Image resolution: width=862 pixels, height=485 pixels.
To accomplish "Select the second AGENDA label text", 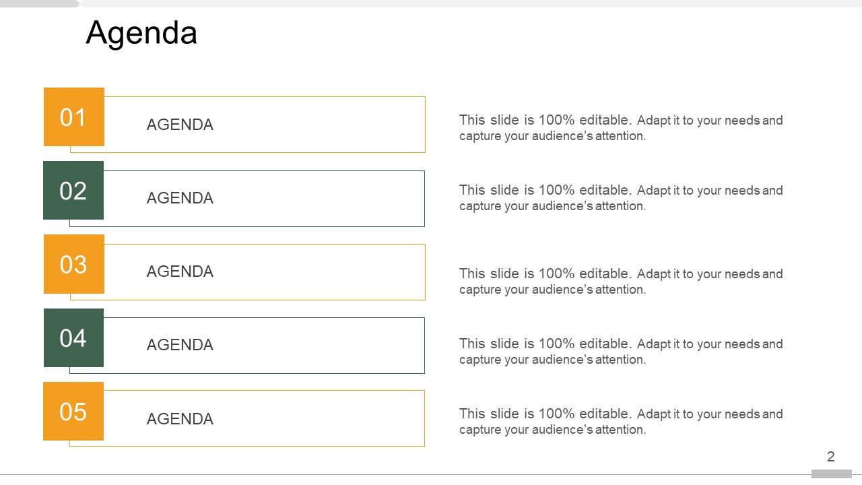I will [180, 198].
